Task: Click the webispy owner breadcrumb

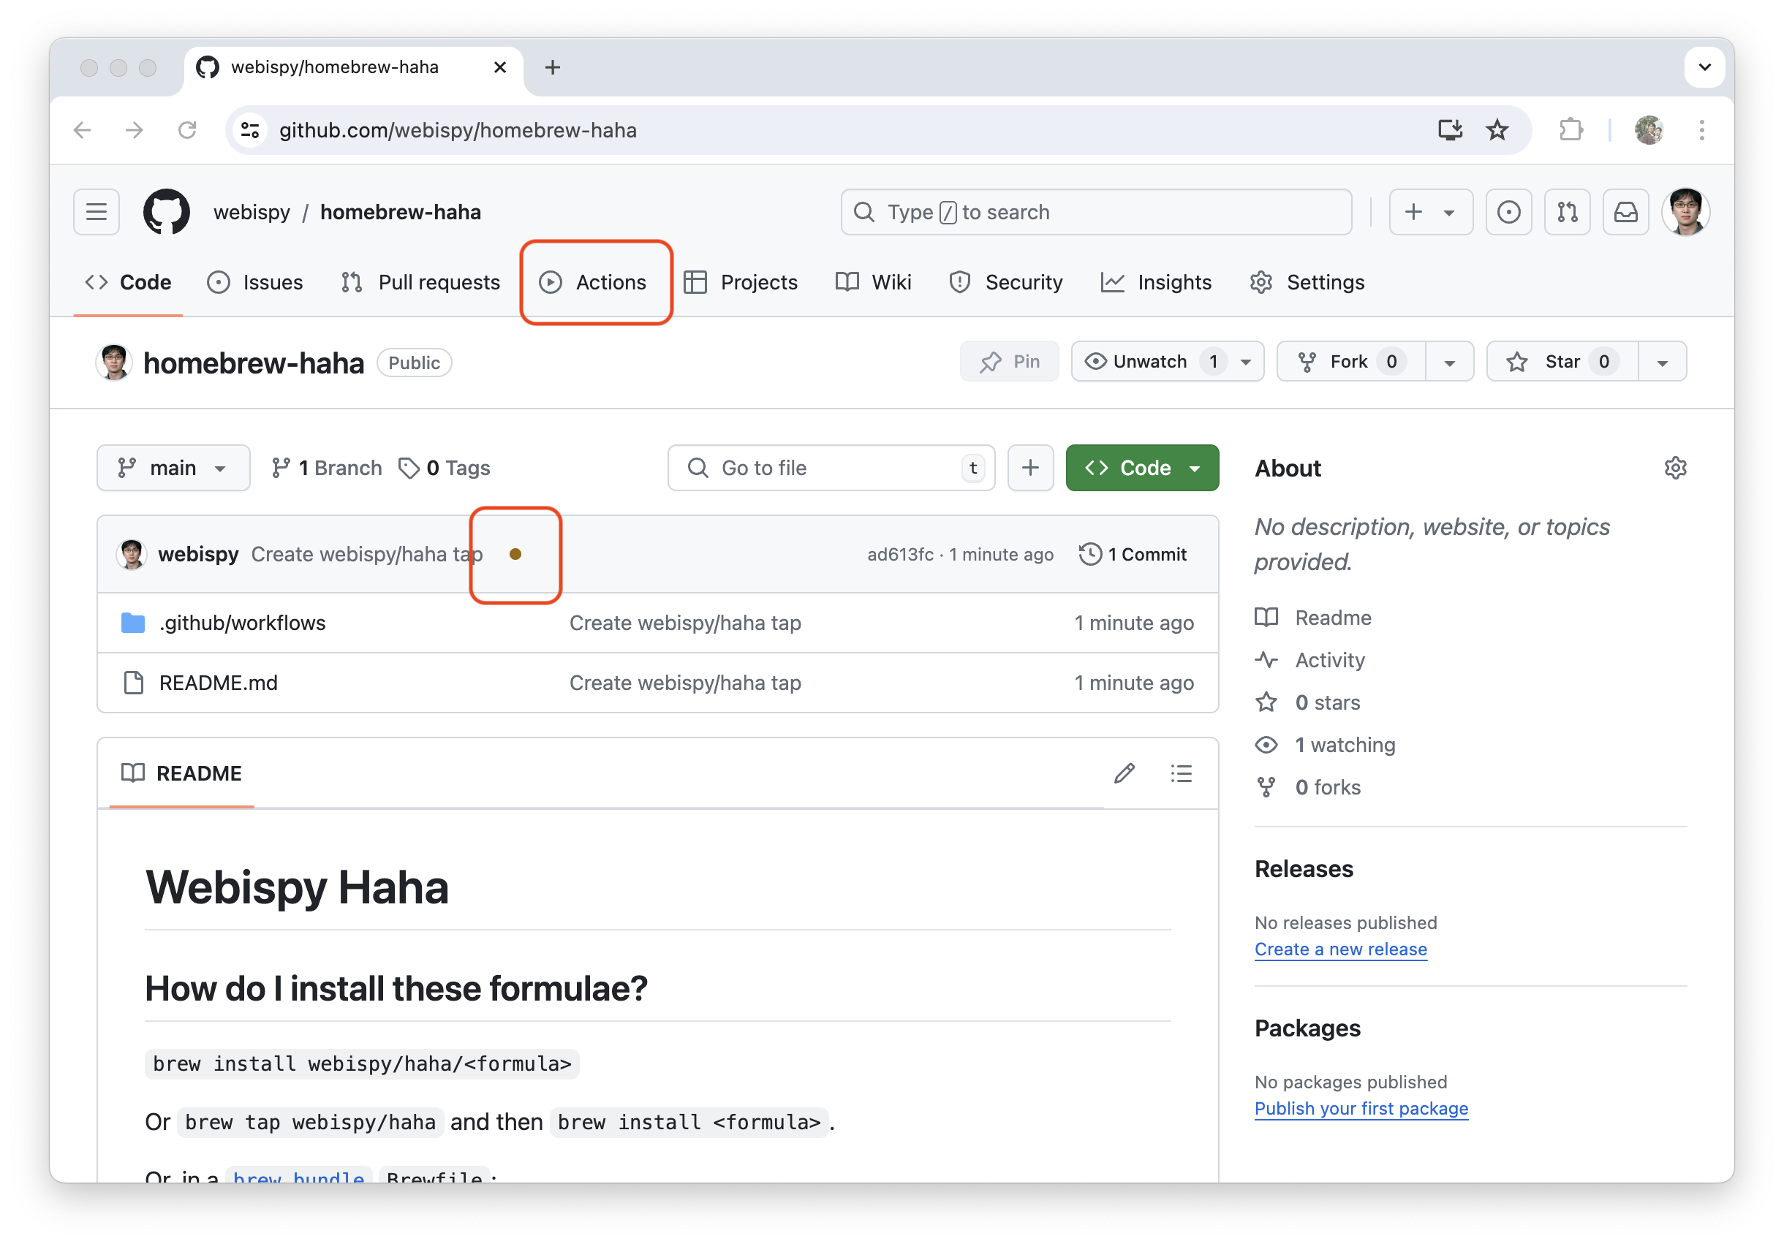Action: (x=252, y=212)
